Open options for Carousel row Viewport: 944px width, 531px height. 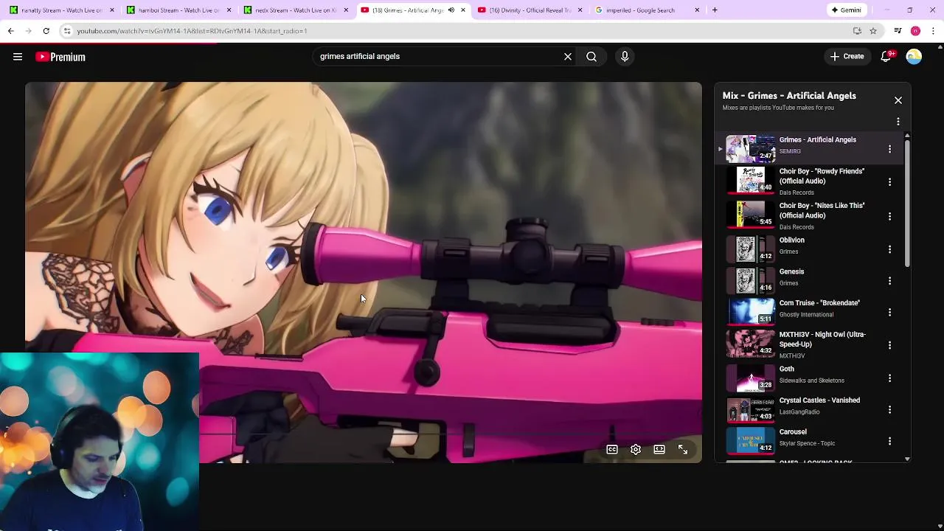point(889,441)
